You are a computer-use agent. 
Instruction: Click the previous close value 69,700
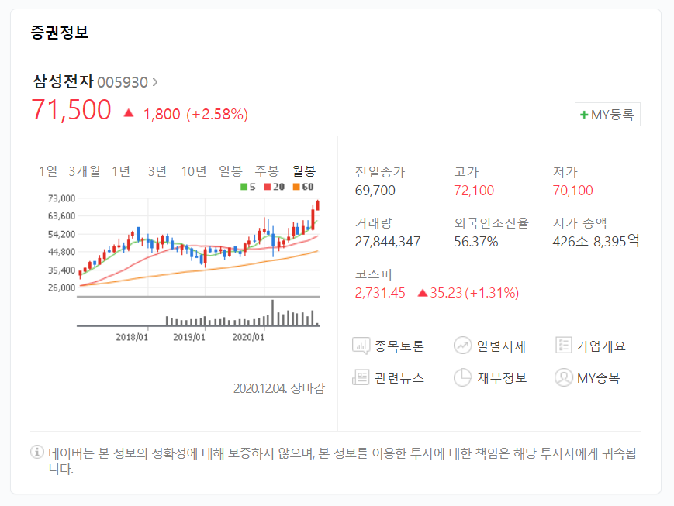pos(375,191)
